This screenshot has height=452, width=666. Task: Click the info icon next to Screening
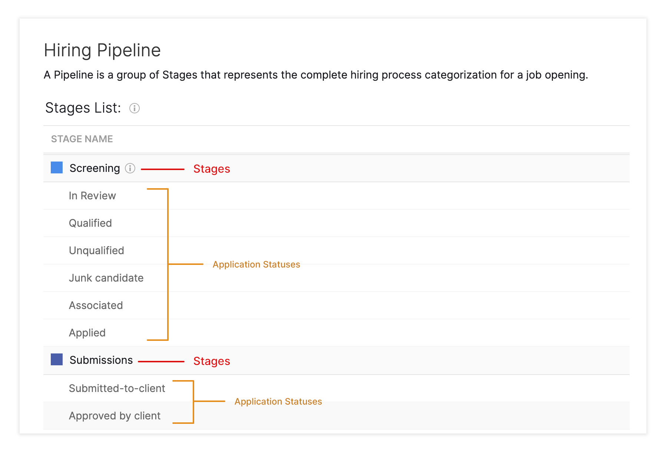[130, 168]
